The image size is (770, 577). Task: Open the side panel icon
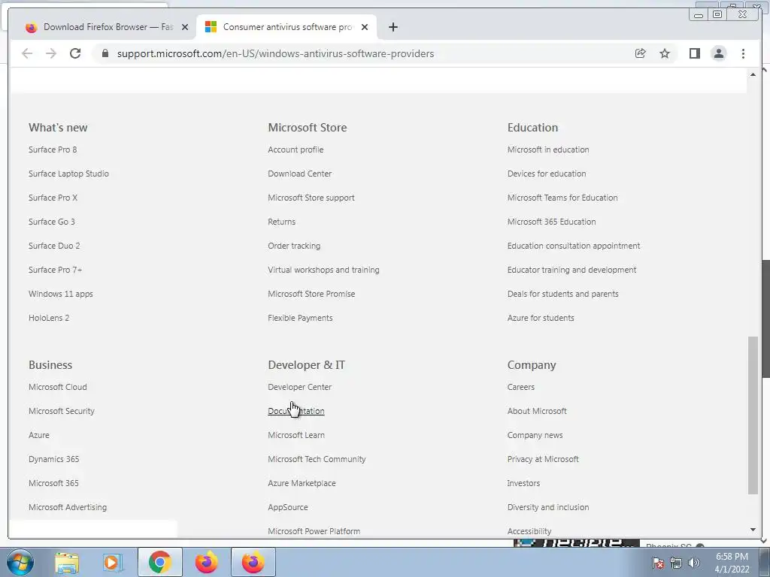[x=694, y=53]
